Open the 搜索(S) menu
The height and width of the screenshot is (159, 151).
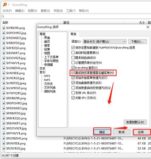pyautogui.click(x=45, y=11)
